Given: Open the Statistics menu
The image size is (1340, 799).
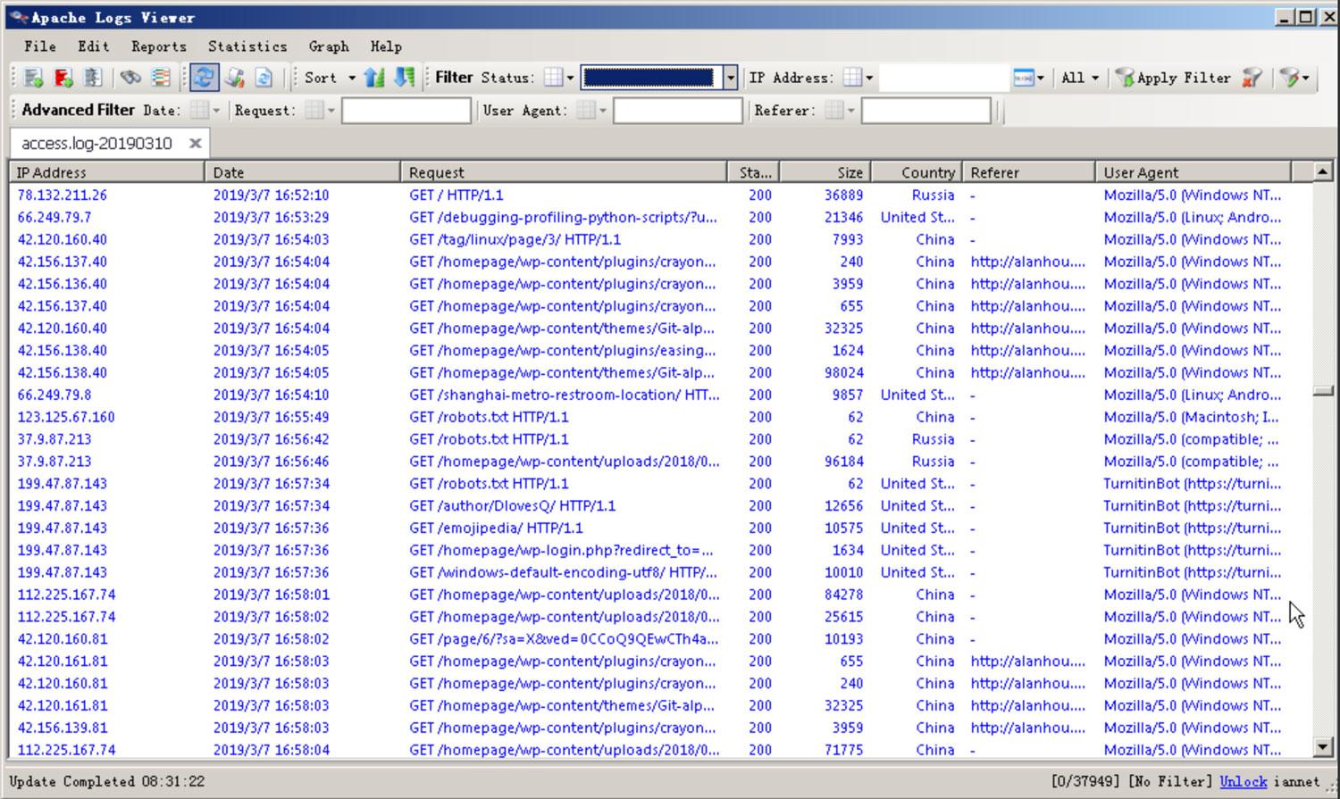Looking at the screenshot, I should click(x=247, y=46).
